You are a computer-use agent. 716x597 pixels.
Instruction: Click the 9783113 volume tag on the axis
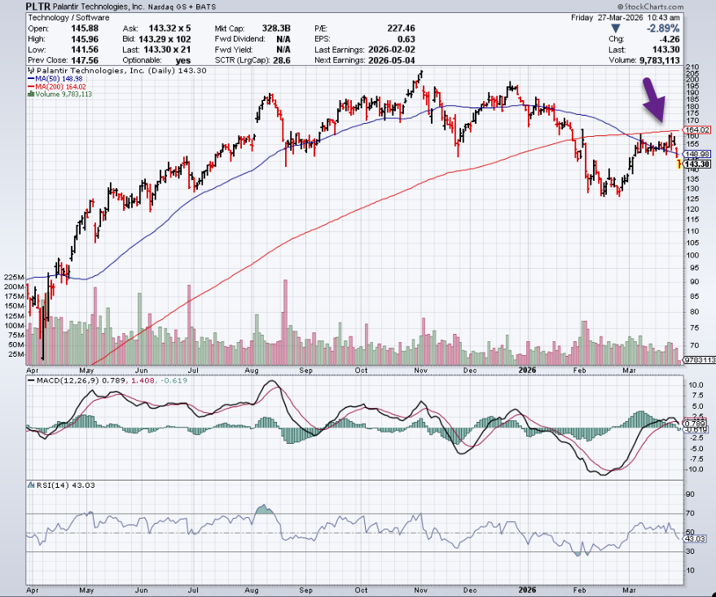tap(699, 359)
